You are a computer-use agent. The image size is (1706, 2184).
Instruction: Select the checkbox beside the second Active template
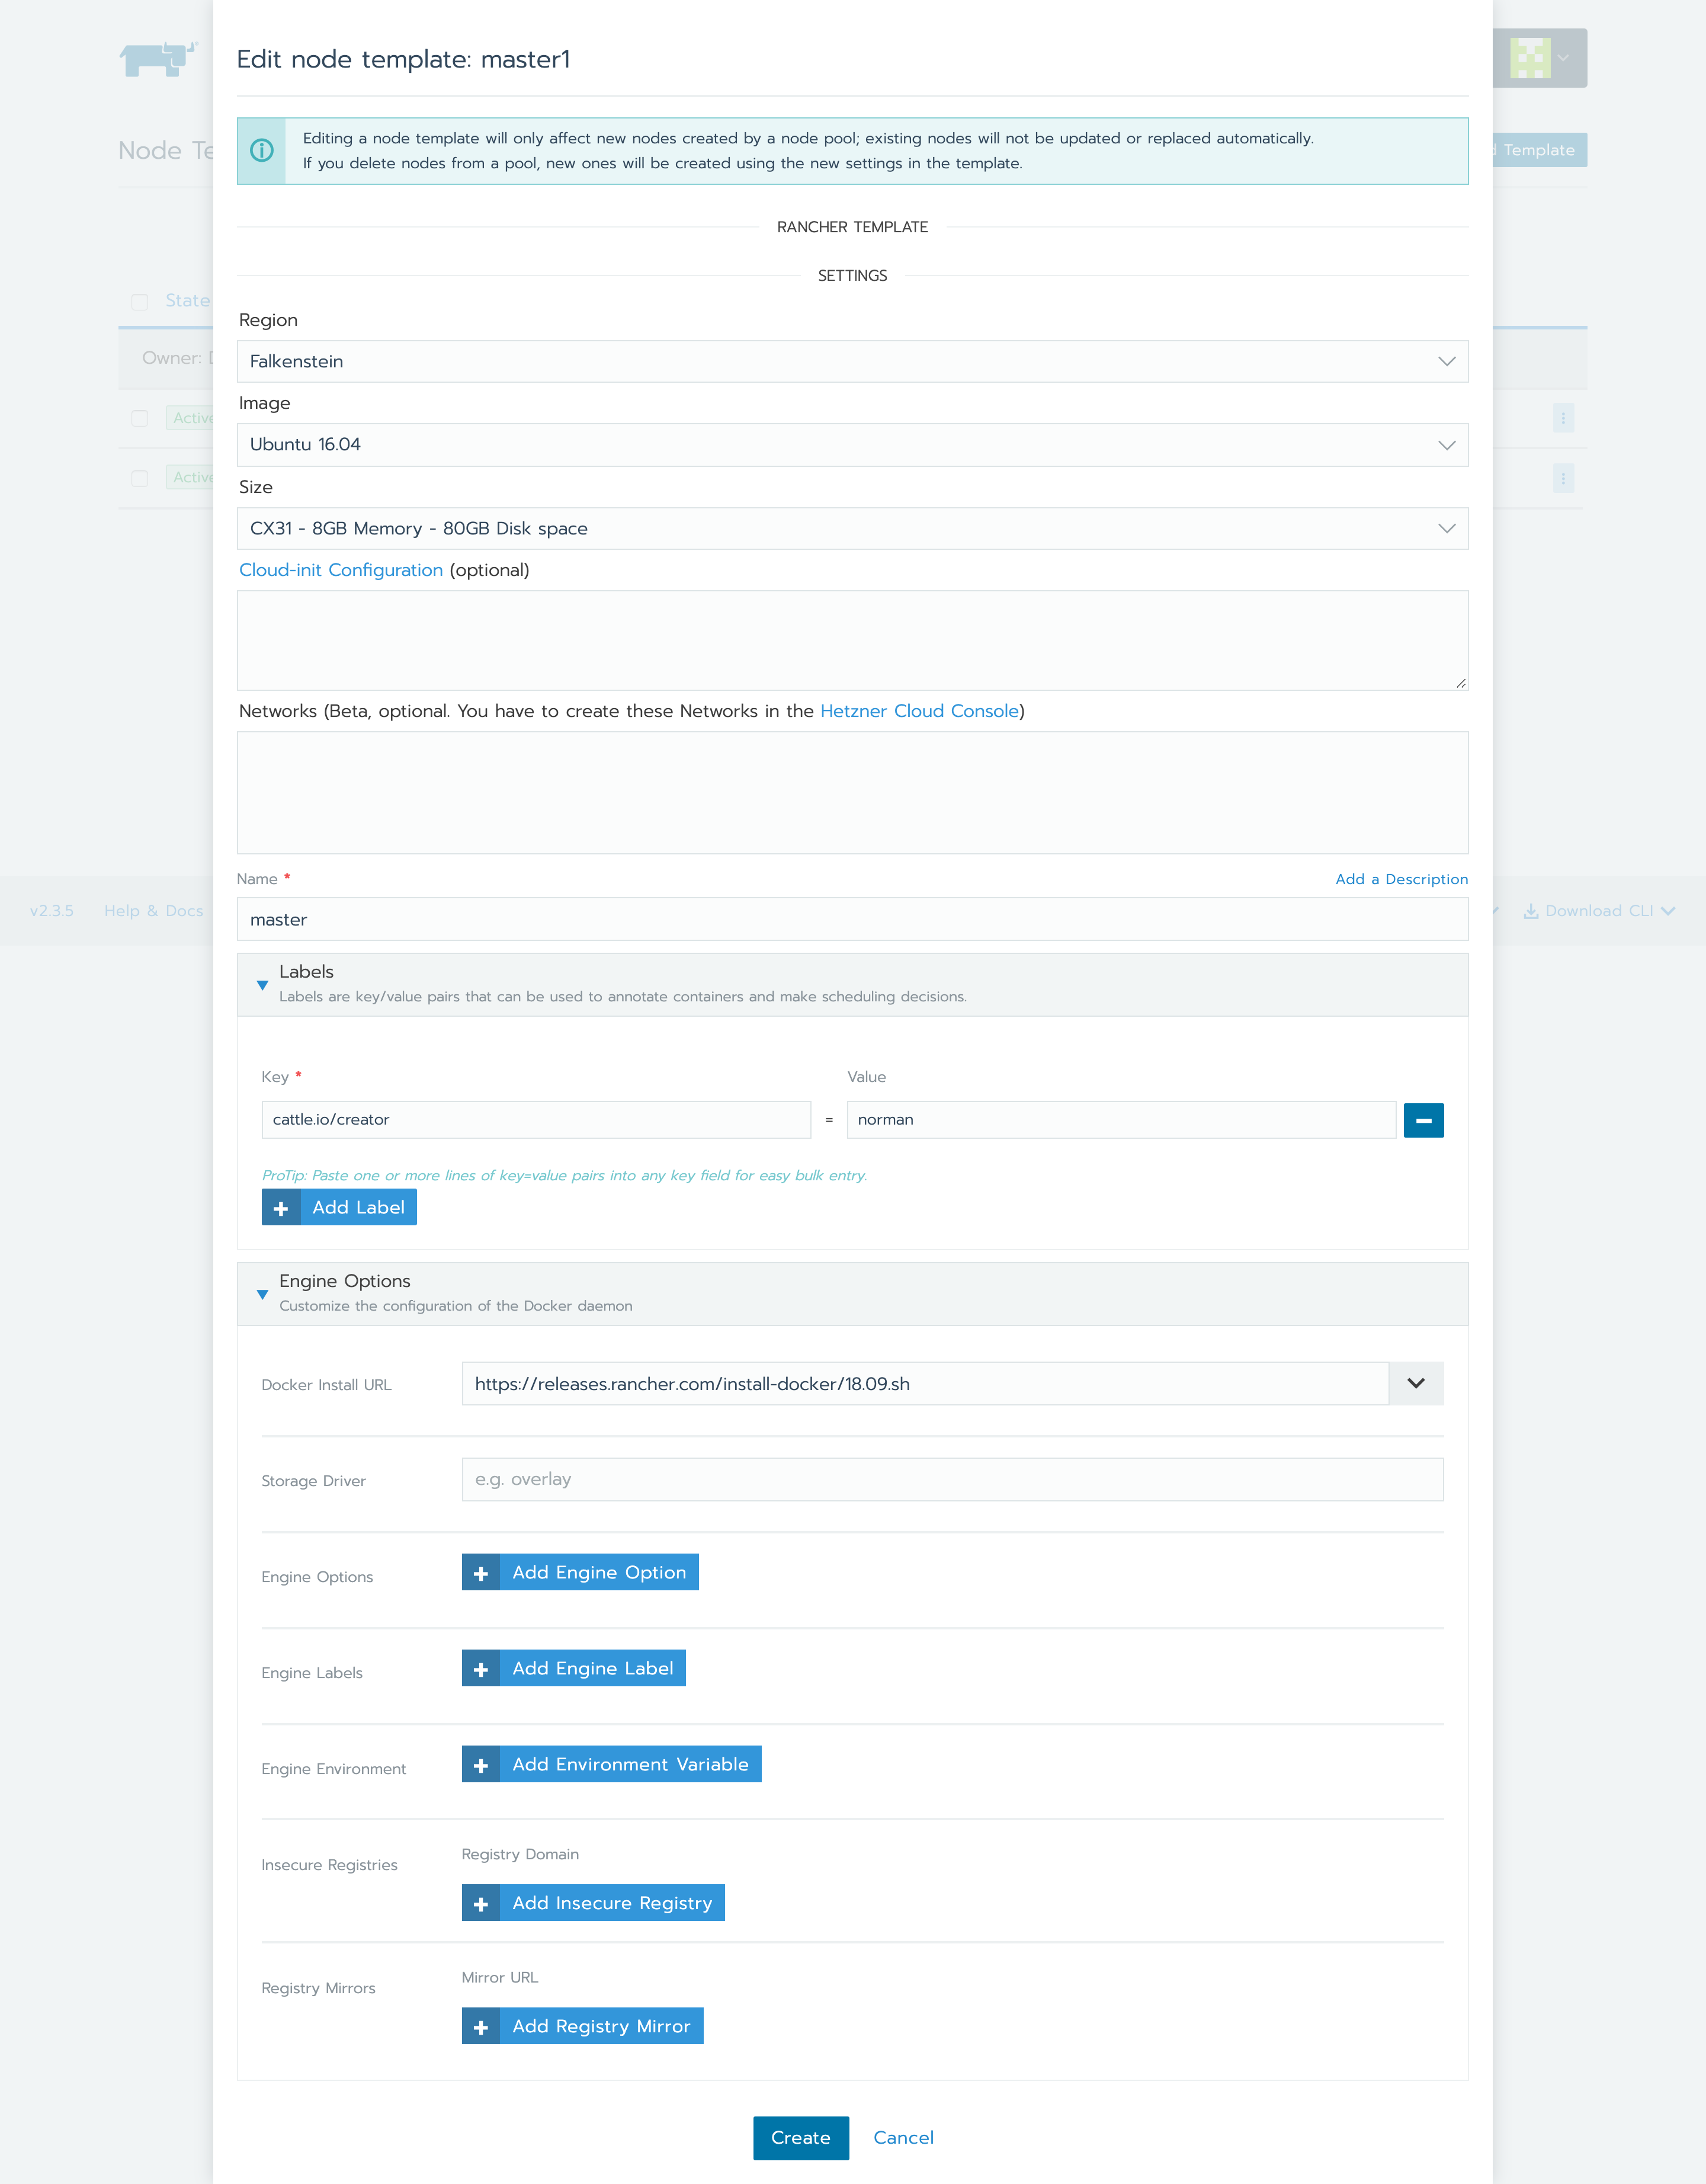(x=139, y=477)
